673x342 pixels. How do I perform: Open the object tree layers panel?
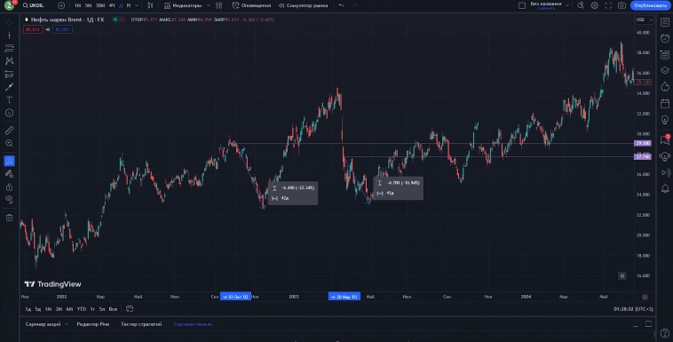point(665,70)
